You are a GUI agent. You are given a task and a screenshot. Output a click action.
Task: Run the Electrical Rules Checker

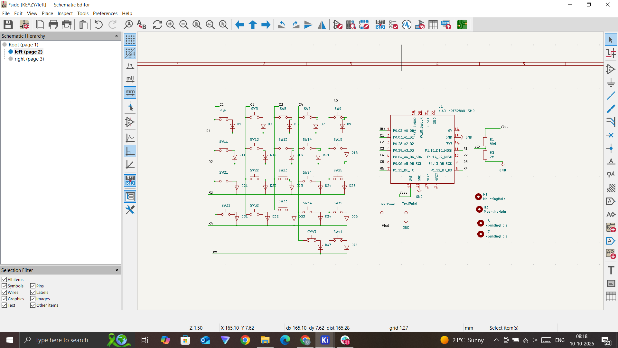pos(393,24)
